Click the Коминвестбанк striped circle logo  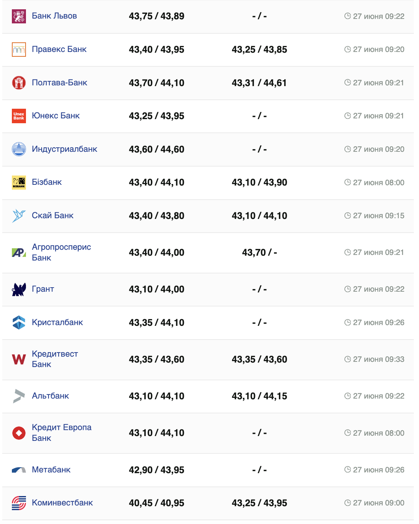[x=19, y=503]
